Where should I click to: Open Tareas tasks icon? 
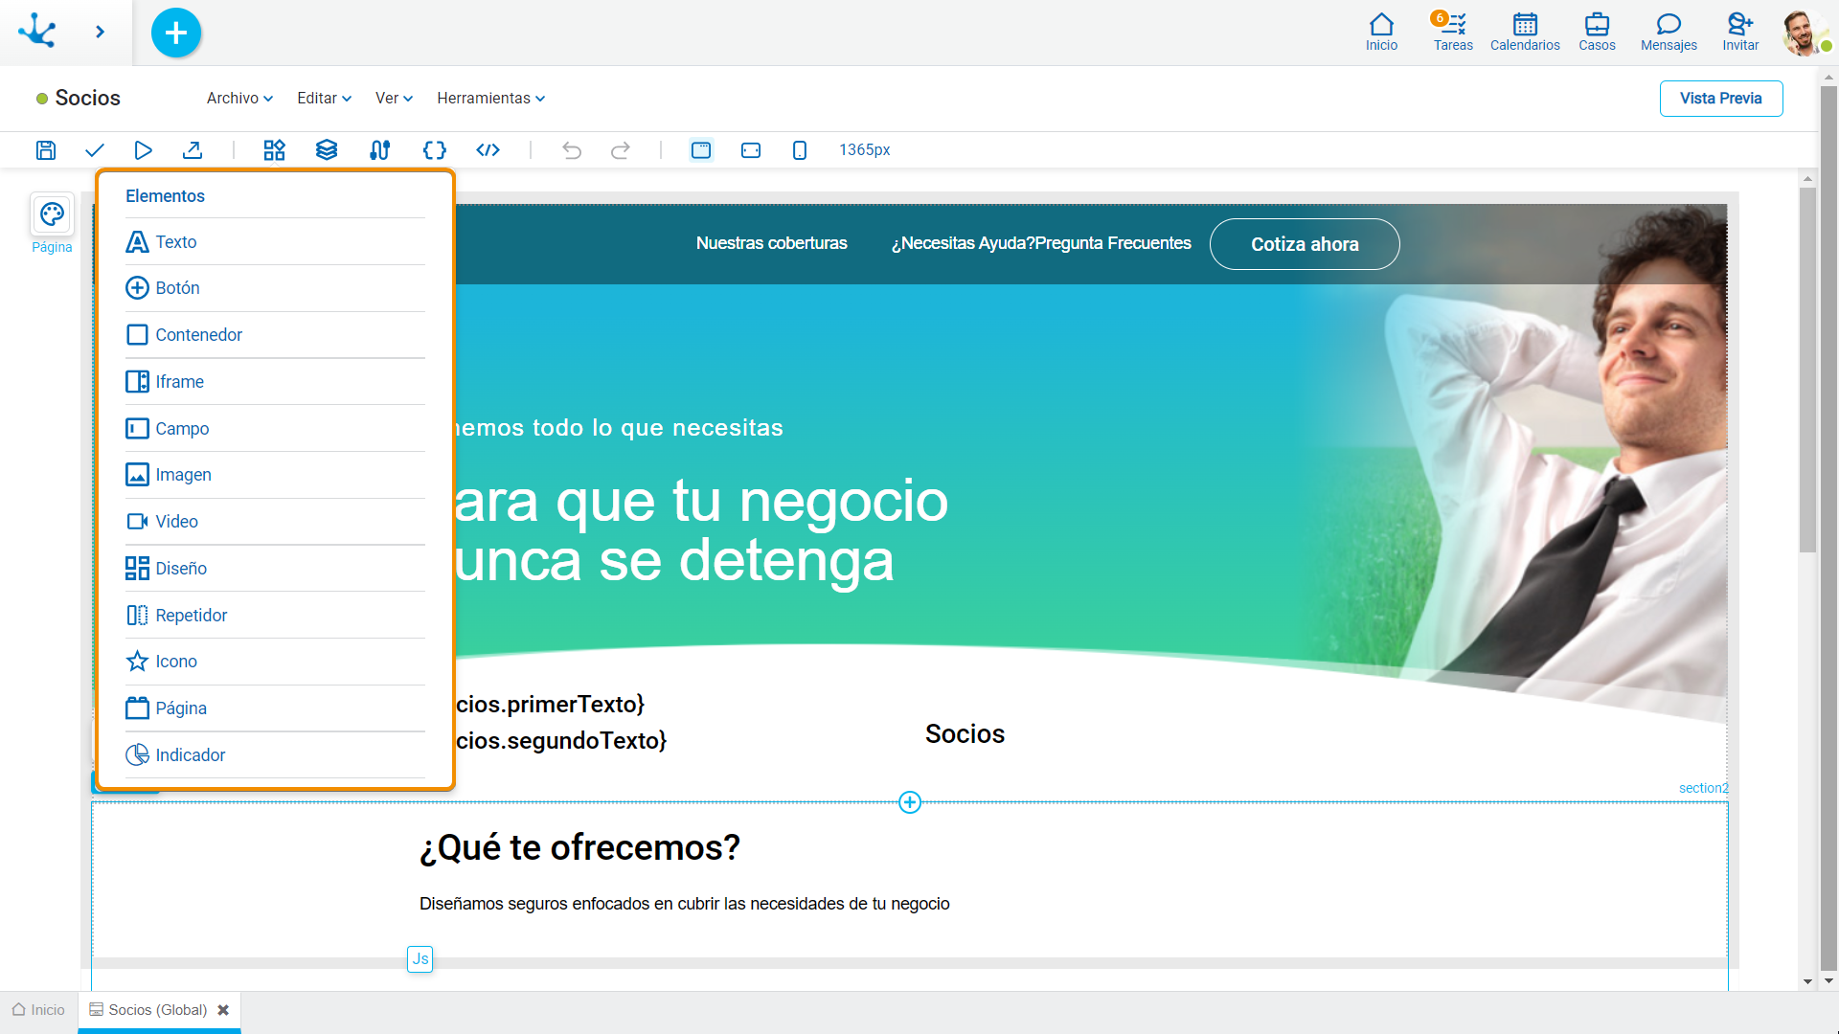[1452, 32]
